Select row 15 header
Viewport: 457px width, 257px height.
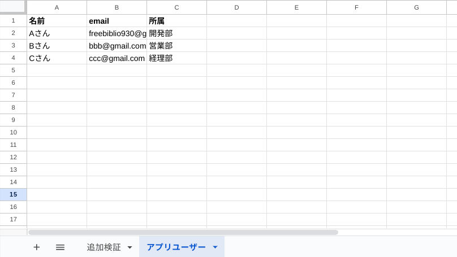click(13, 194)
